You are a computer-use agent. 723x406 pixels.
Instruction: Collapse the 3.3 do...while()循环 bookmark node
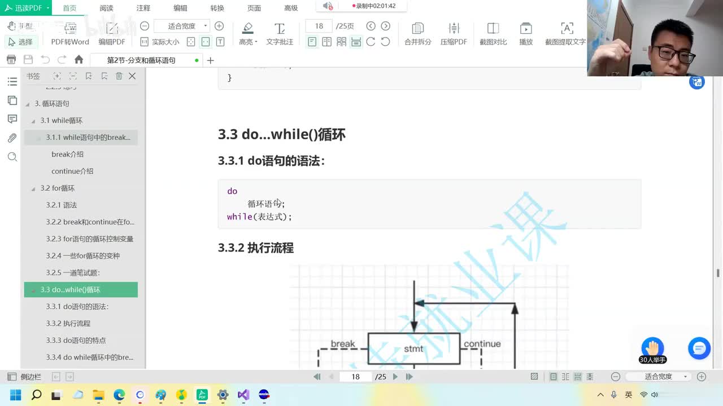[33, 290]
